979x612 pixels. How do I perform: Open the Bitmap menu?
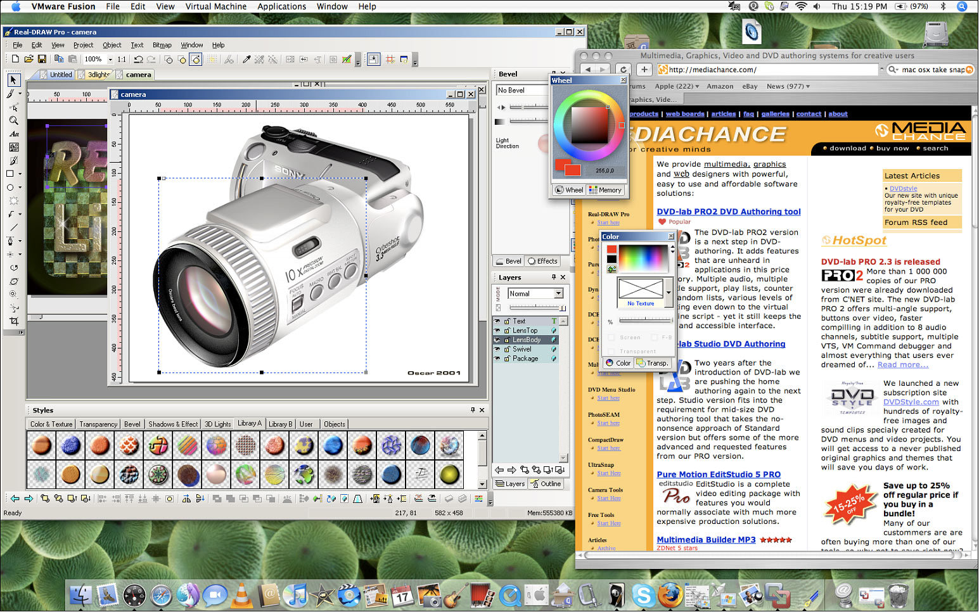point(162,45)
